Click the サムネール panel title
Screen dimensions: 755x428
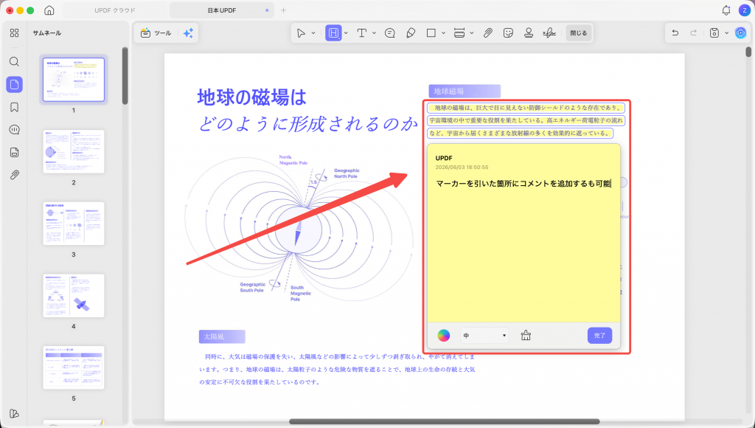point(46,32)
